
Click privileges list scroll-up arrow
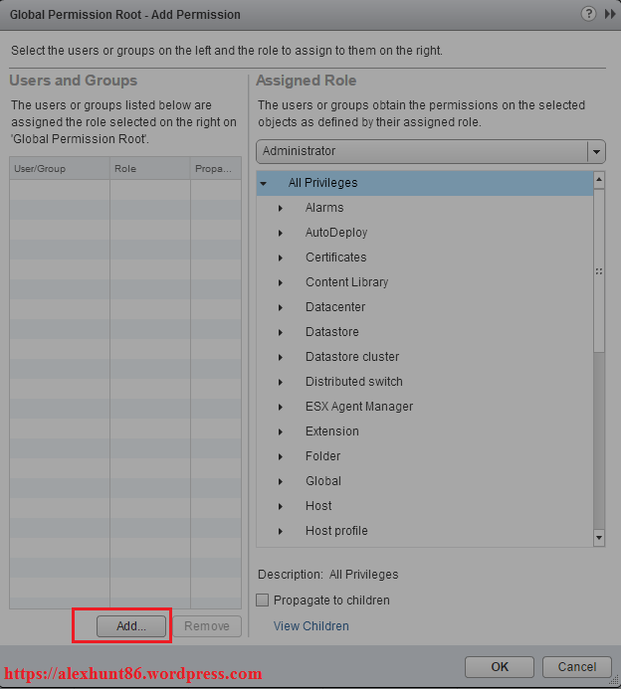tap(599, 181)
